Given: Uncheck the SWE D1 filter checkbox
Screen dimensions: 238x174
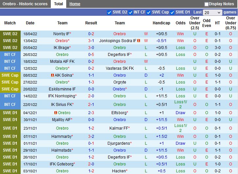Looking at the screenshot, I should tap(172, 12).
